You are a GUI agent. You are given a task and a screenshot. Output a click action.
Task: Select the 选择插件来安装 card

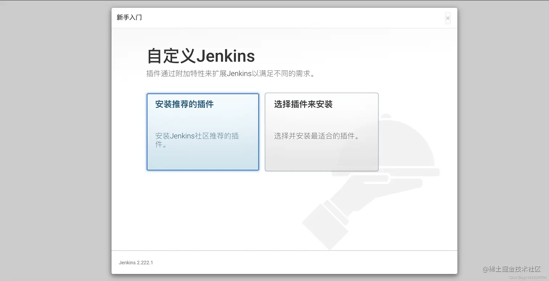pos(321,132)
